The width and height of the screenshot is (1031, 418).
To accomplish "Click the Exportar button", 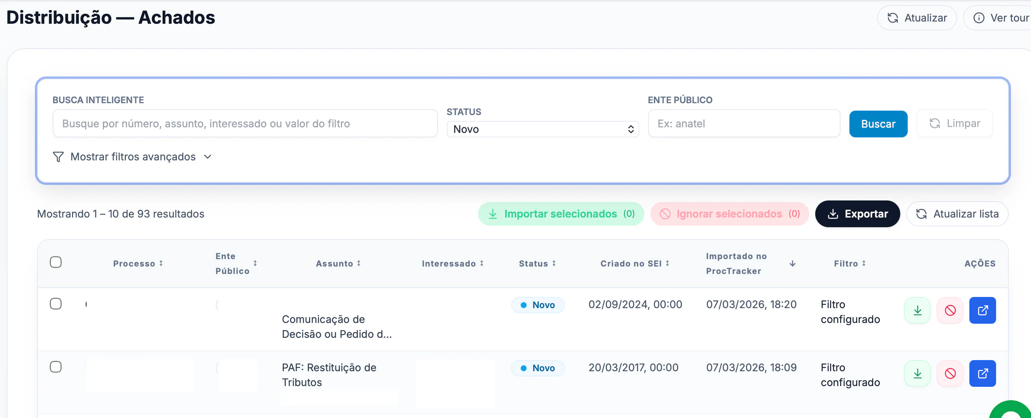I will (x=857, y=214).
